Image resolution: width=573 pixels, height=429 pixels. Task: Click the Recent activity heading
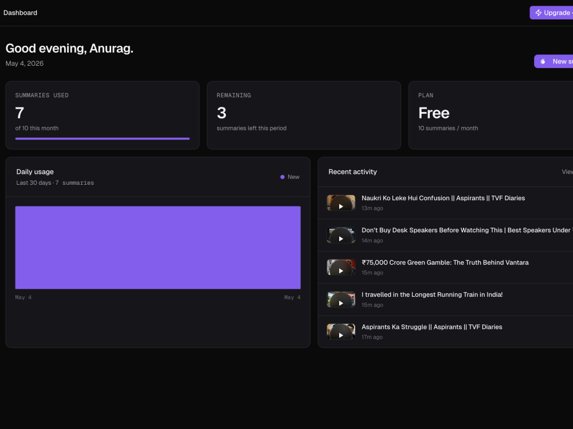click(352, 172)
